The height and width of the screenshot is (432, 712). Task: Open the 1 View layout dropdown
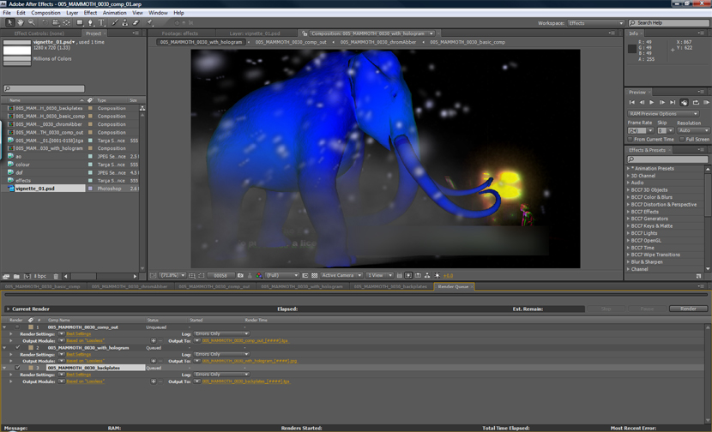pos(380,275)
